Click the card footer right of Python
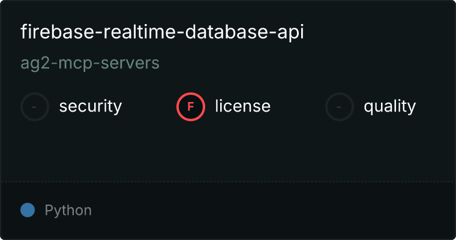 (270, 210)
